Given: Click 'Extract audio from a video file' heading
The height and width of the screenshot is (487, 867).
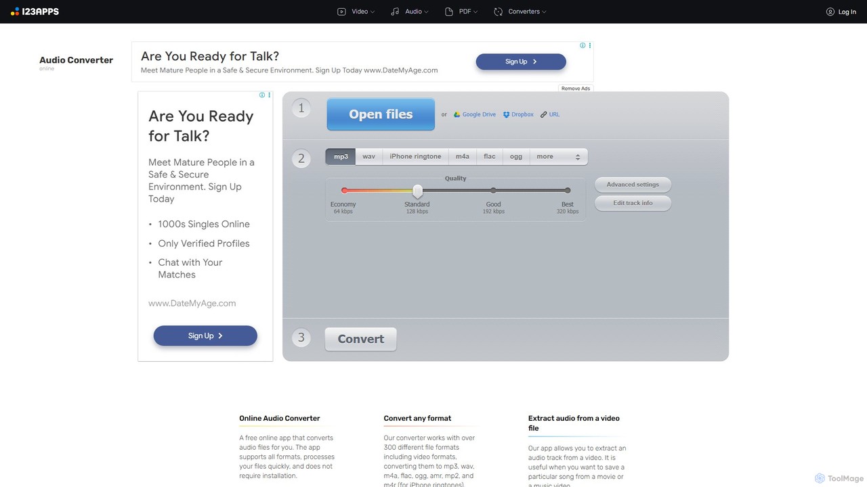Looking at the screenshot, I should point(574,423).
